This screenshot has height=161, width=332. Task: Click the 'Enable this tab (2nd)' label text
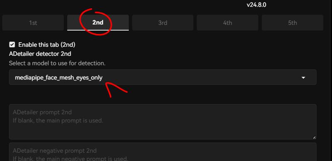47,45
